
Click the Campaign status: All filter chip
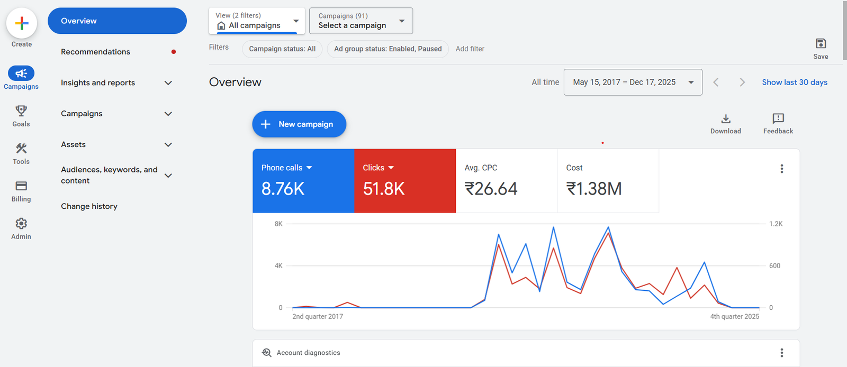(x=282, y=49)
